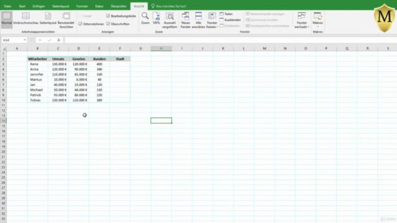
Task: Select the cell containing Anna
Action: coord(37,69)
